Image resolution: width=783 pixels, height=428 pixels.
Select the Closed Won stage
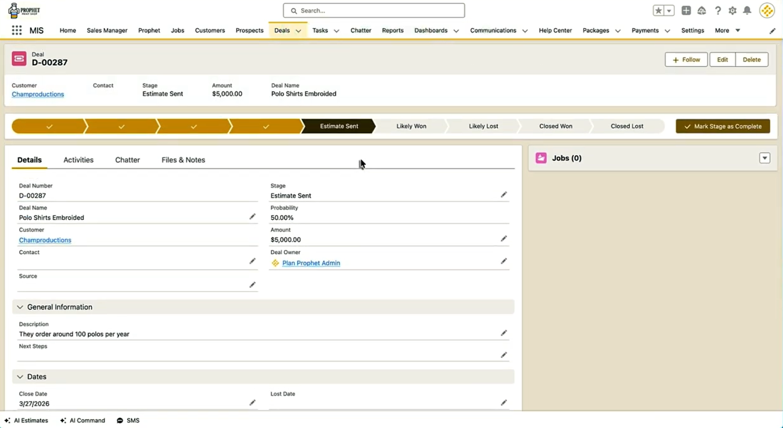tap(556, 126)
